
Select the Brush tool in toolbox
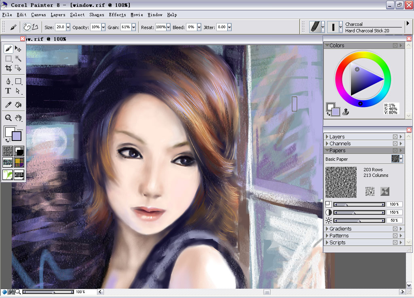pos(8,49)
